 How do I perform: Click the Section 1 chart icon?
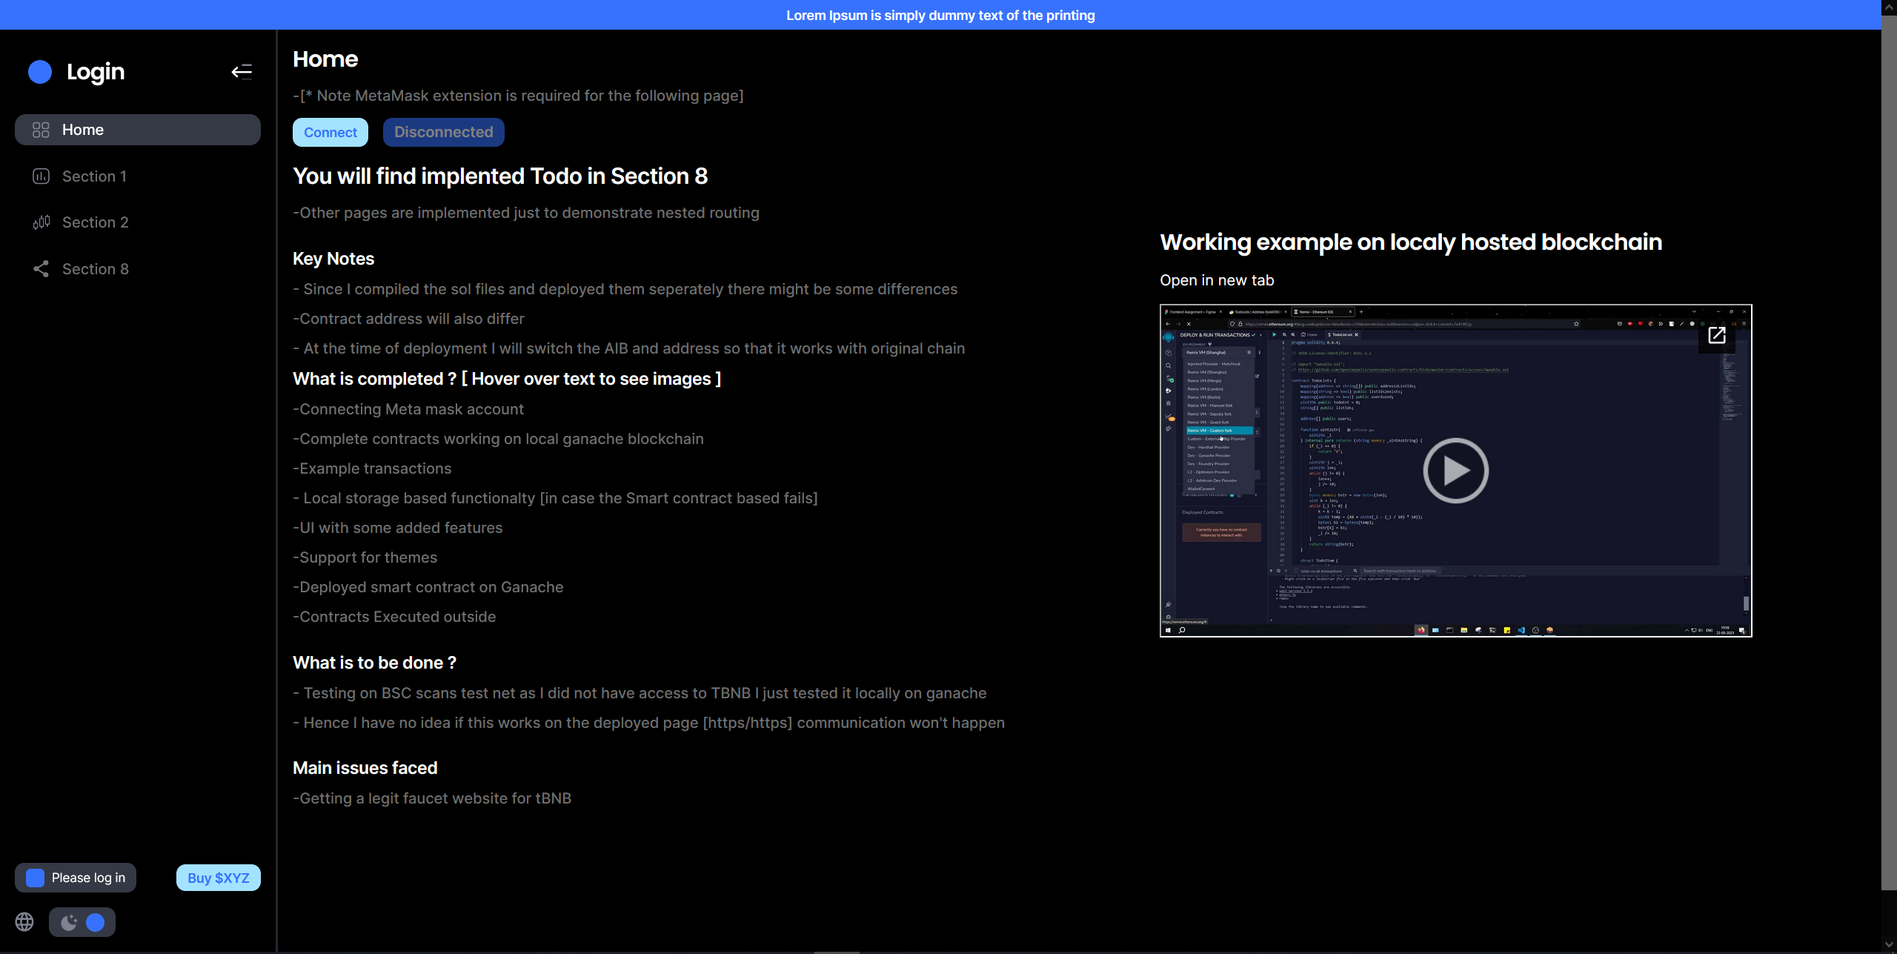(41, 176)
